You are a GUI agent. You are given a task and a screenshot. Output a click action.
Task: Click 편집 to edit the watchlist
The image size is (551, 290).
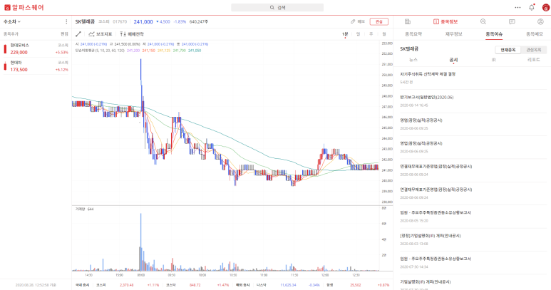pos(64,34)
